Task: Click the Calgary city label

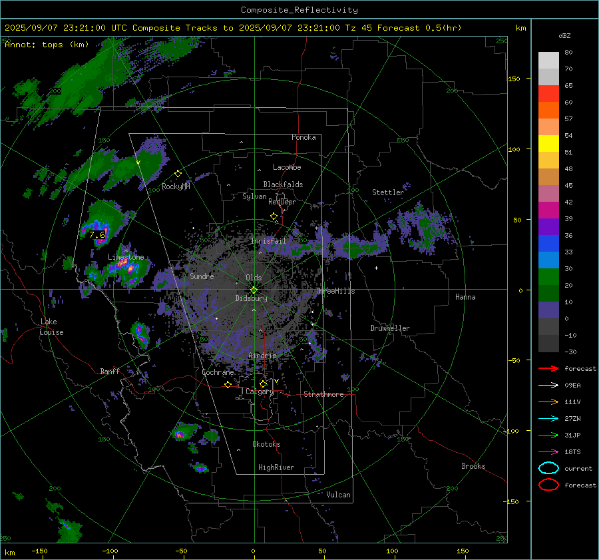Action: coord(260,392)
